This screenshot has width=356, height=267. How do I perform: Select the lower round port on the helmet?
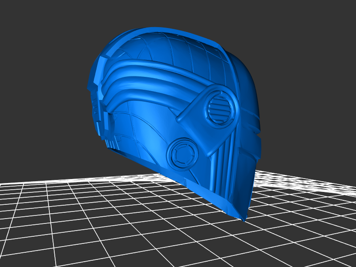click(x=182, y=153)
